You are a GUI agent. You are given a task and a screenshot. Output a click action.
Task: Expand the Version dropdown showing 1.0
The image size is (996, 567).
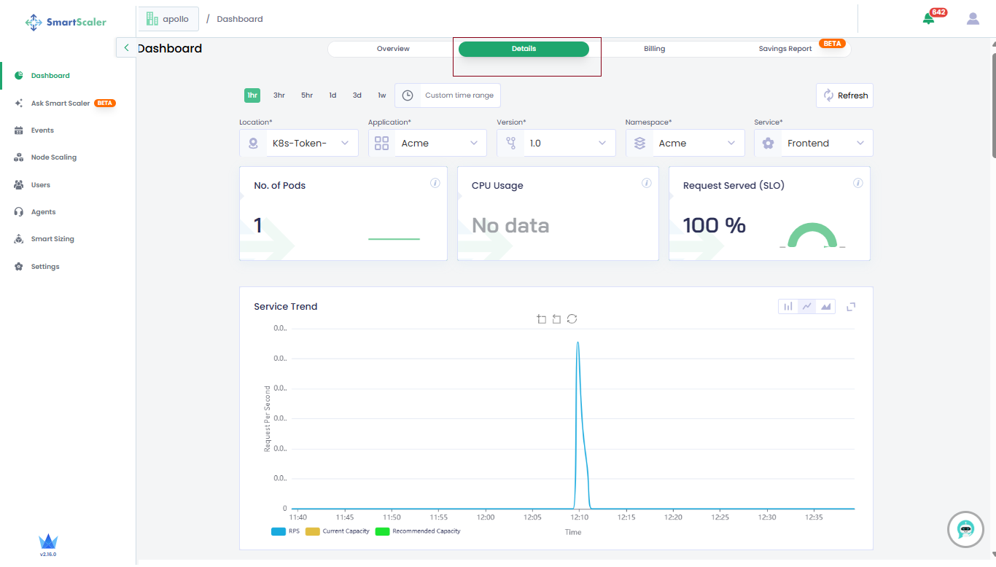(556, 143)
